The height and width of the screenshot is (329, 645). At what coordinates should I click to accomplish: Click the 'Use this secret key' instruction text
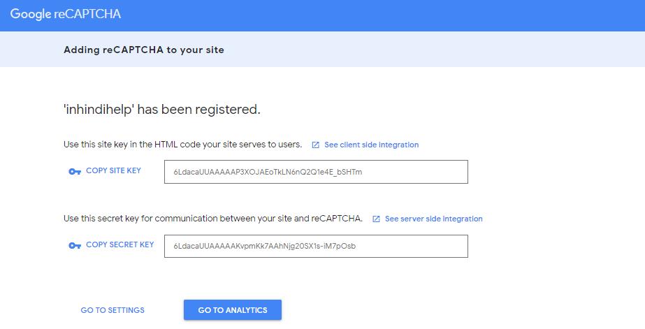coord(213,219)
